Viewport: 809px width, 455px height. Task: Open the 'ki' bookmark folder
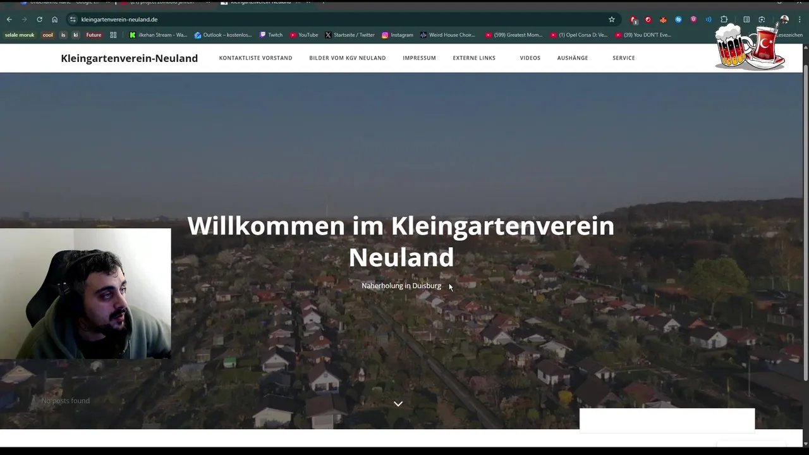pos(75,35)
